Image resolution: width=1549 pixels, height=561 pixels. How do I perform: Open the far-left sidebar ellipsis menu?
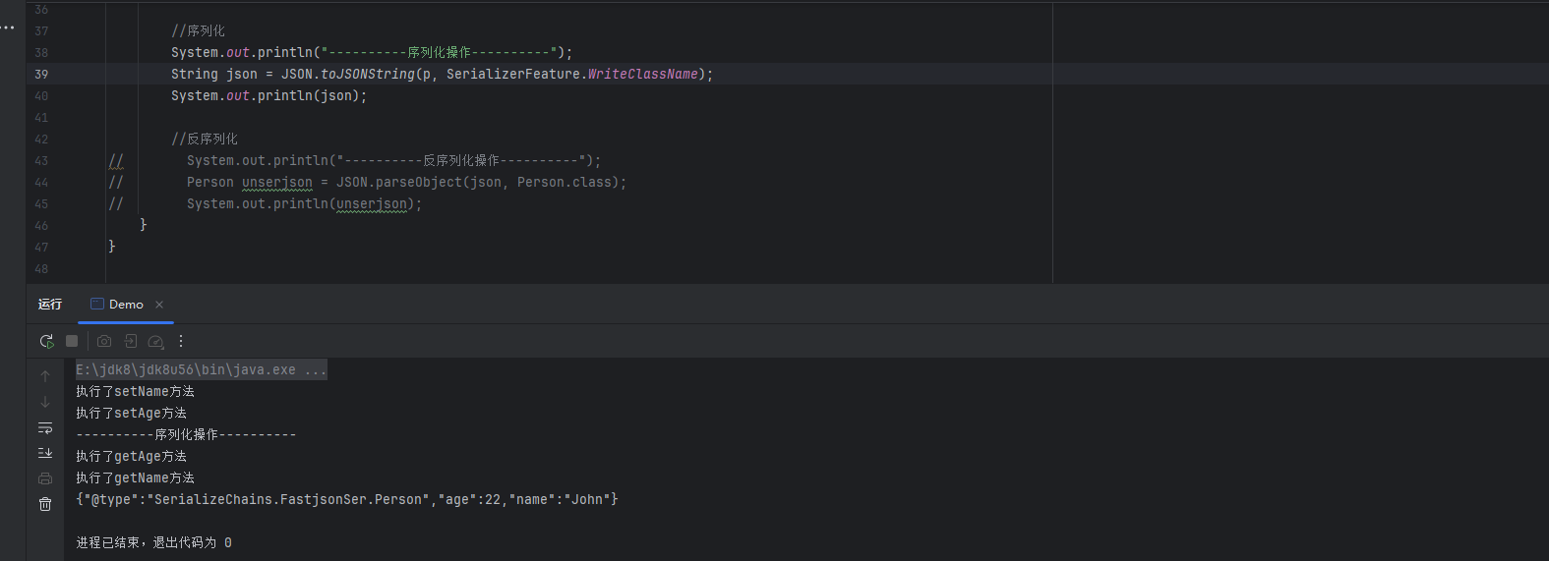coord(8,28)
